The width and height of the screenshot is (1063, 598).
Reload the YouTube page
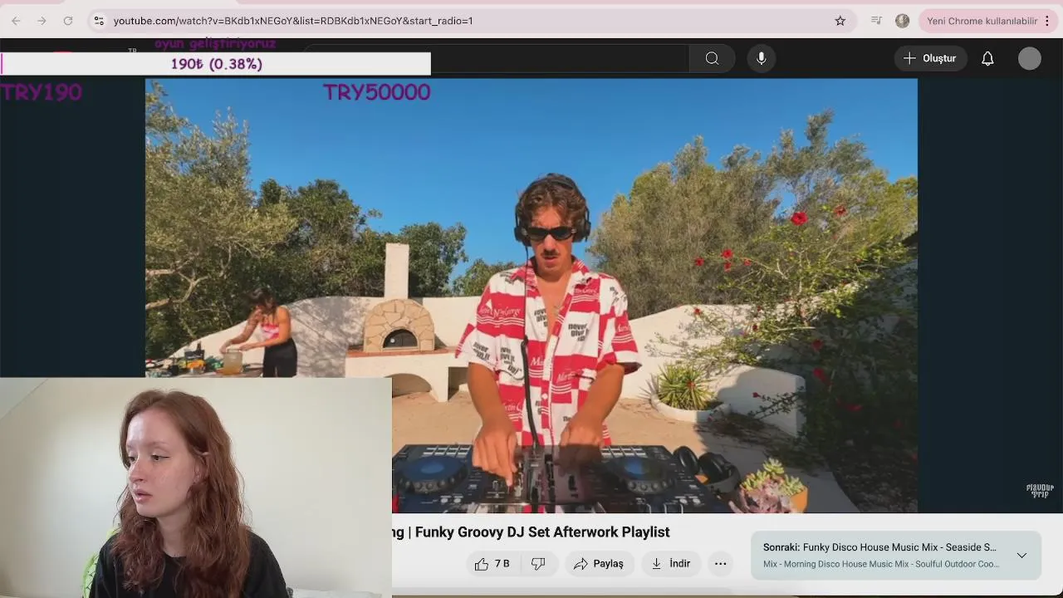coord(68,21)
